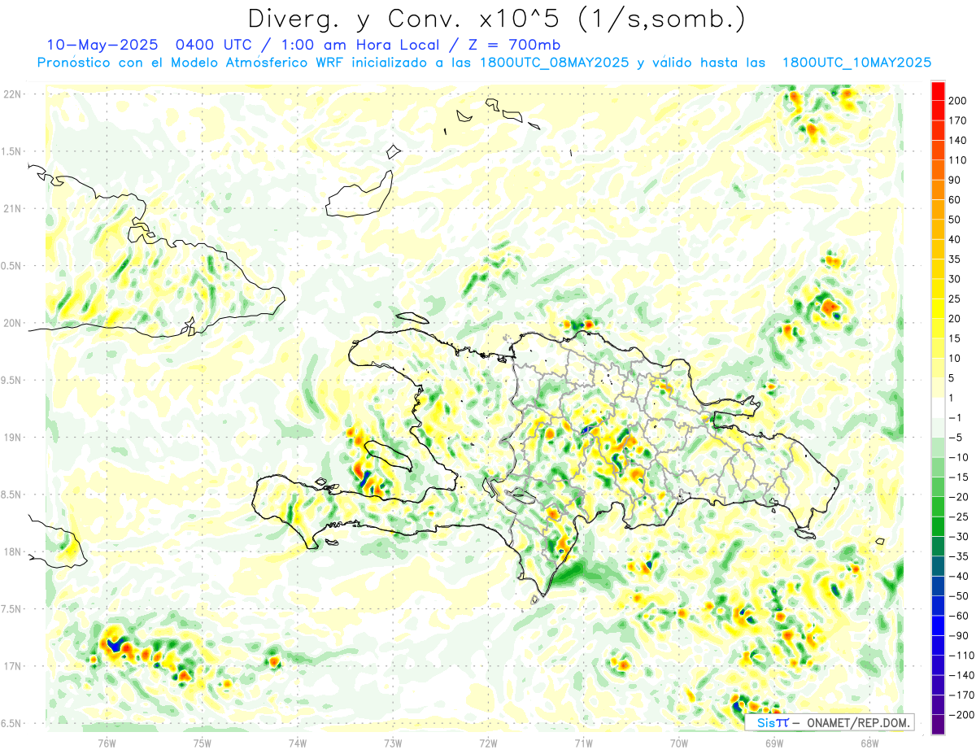Select the '-60' color scale value

tap(959, 616)
